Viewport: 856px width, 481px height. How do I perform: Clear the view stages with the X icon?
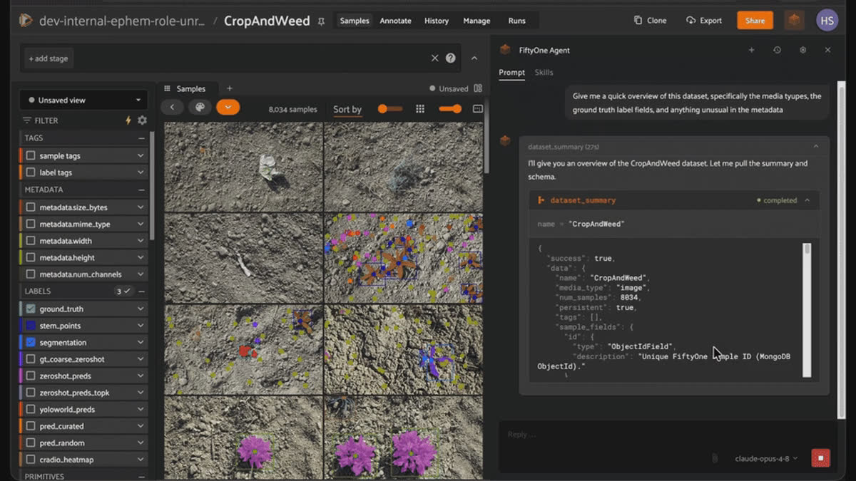pyautogui.click(x=435, y=58)
